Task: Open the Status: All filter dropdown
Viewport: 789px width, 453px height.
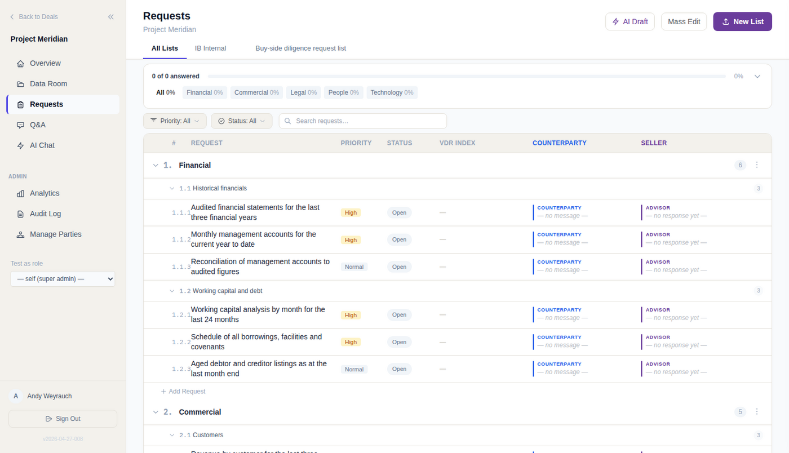Action: pyautogui.click(x=241, y=121)
